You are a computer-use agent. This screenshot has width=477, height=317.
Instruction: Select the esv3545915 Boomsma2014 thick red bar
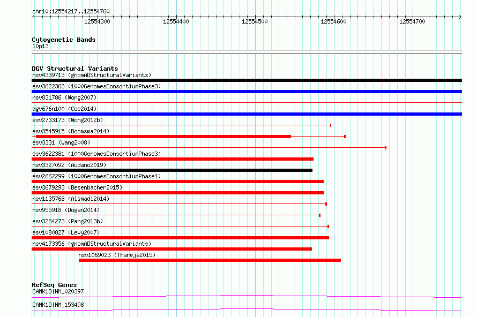163,137
